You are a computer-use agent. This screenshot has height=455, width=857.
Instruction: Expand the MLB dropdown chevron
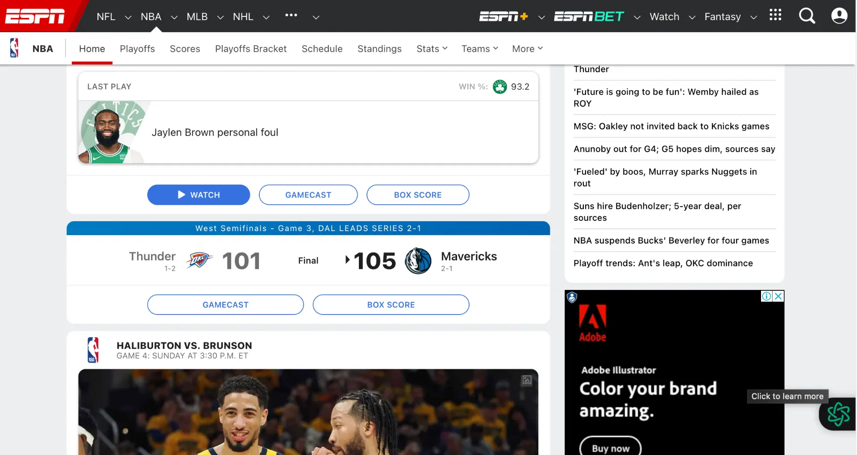click(220, 17)
